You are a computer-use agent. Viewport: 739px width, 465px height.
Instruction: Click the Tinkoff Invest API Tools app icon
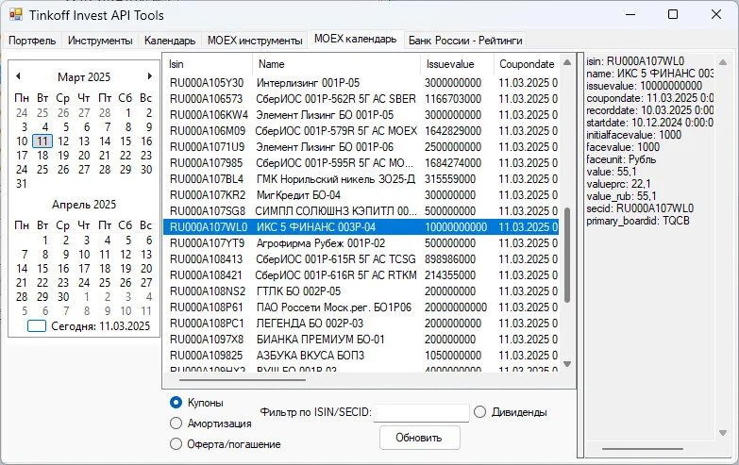[15, 14]
